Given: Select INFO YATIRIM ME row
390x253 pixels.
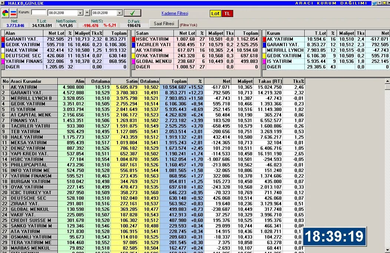Looking at the screenshot, I should click(x=153, y=170).
